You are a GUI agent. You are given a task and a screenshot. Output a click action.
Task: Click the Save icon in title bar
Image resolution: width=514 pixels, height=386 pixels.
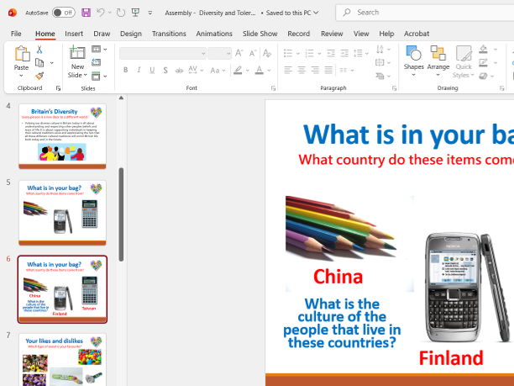(86, 13)
